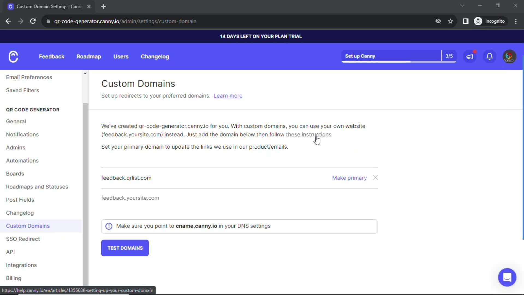Click the browser address bar URL
The width and height of the screenshot is (524, 295).
pos(125,21)
